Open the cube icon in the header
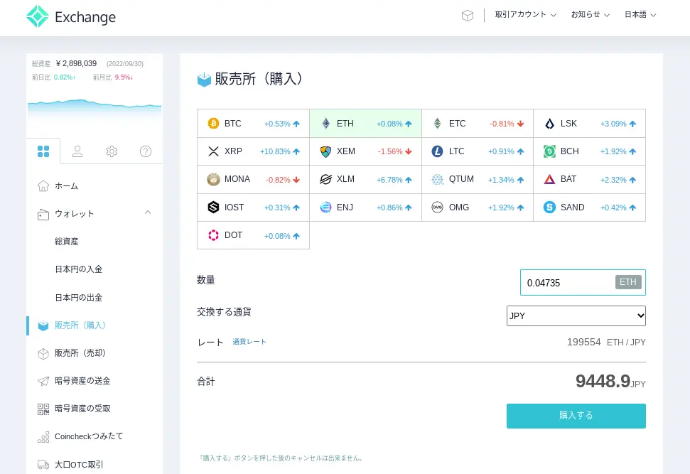 468,16
